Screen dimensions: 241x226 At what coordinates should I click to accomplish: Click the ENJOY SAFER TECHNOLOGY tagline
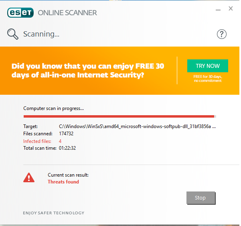click(x=54, y=213)
